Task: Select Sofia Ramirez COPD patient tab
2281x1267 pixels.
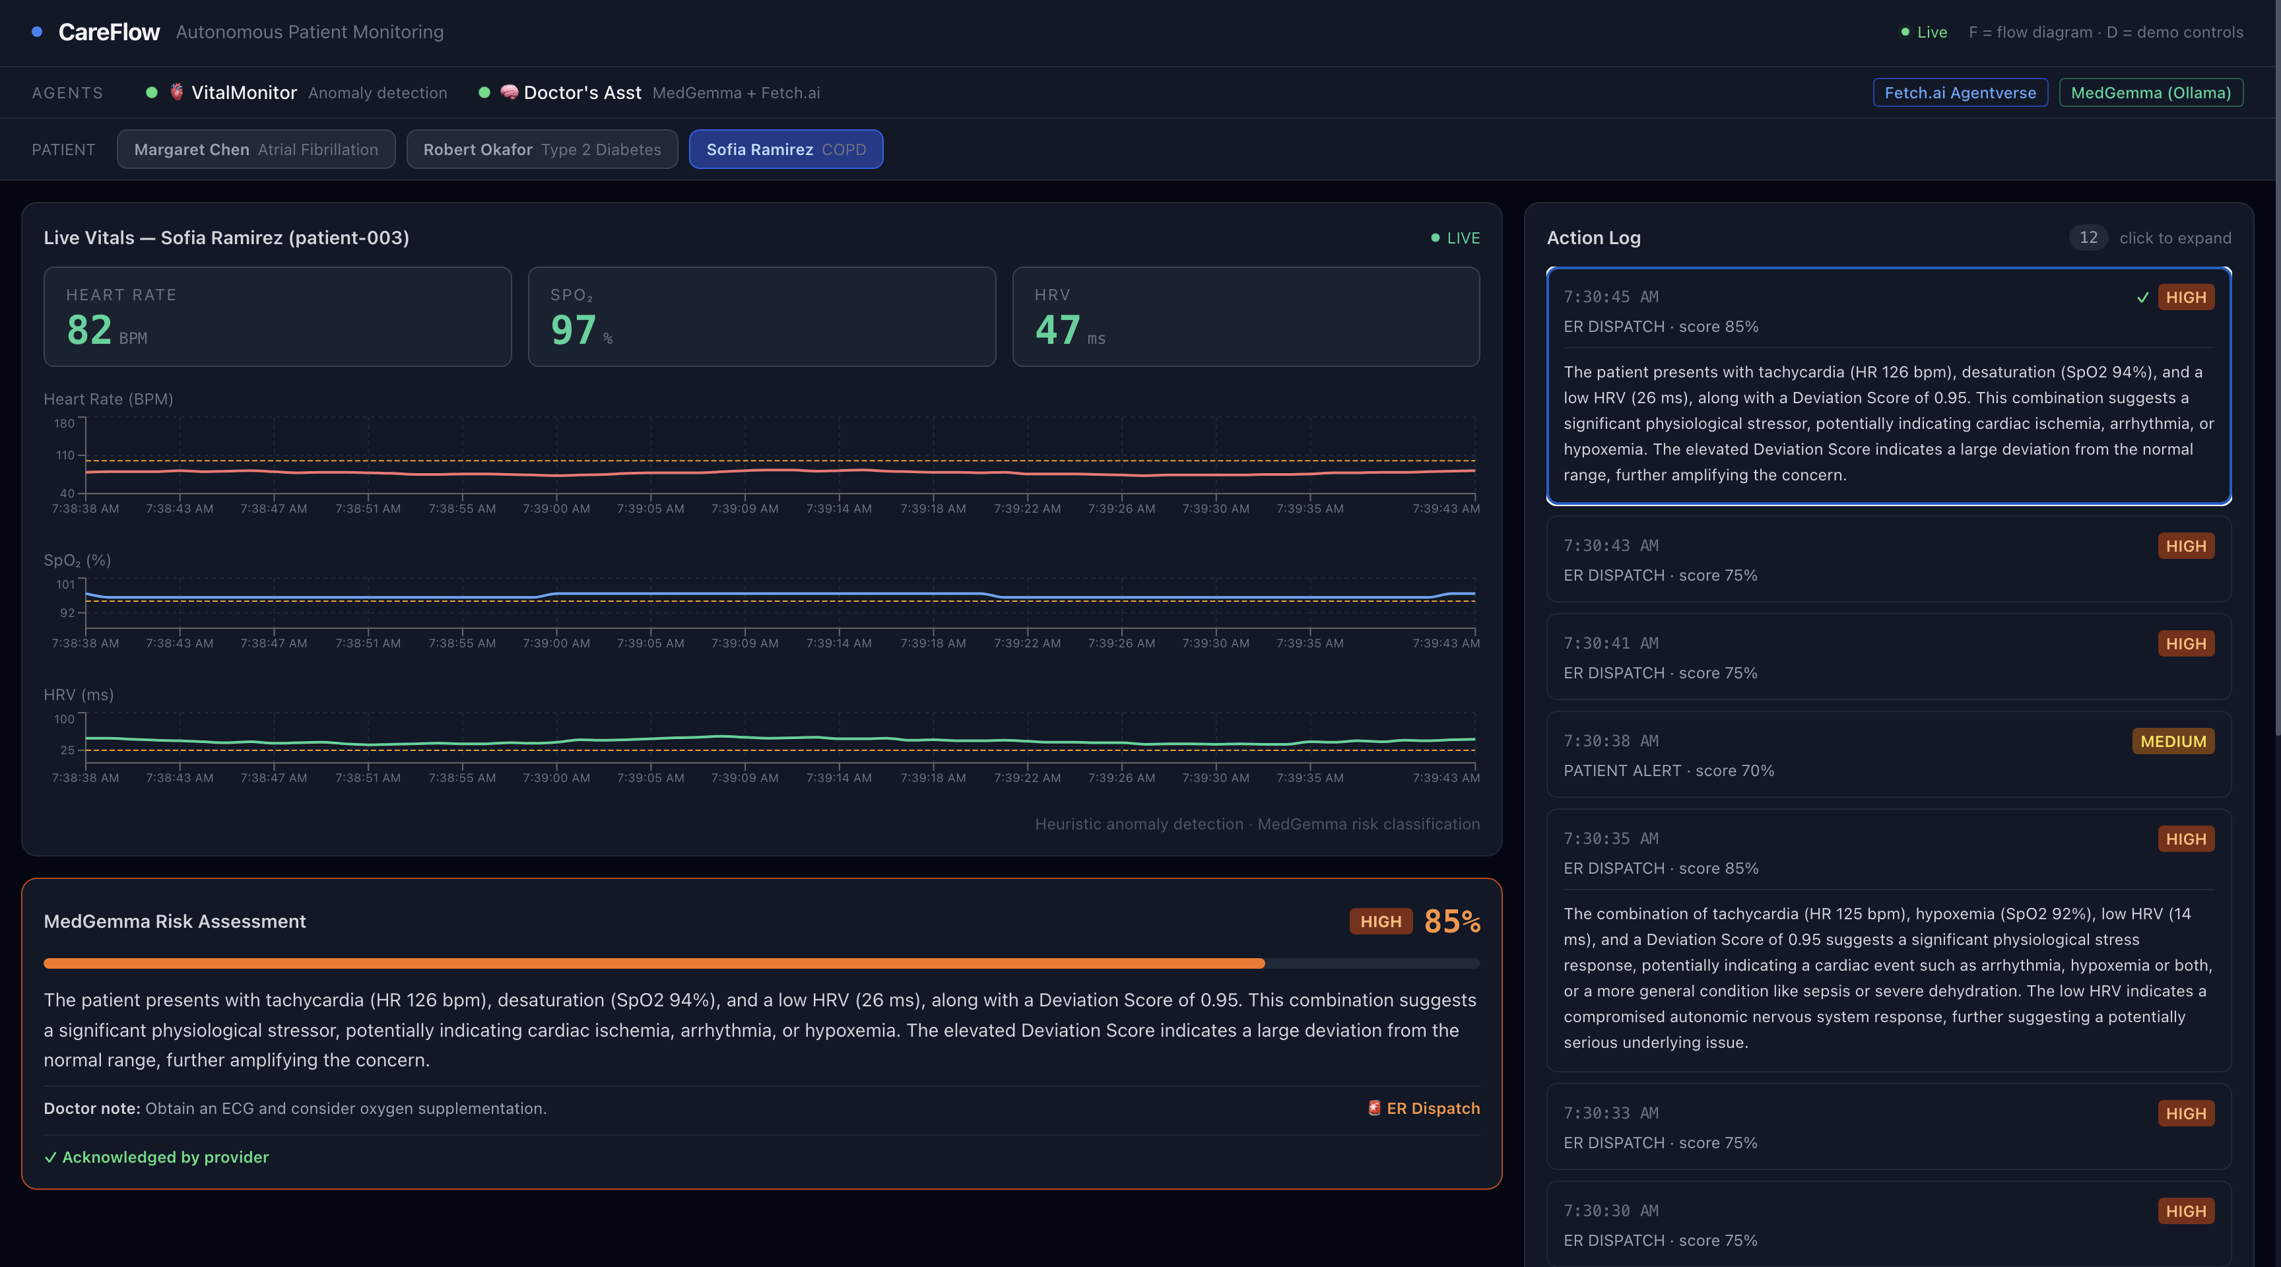Action: pyautogui.click(x=785, y=150)
